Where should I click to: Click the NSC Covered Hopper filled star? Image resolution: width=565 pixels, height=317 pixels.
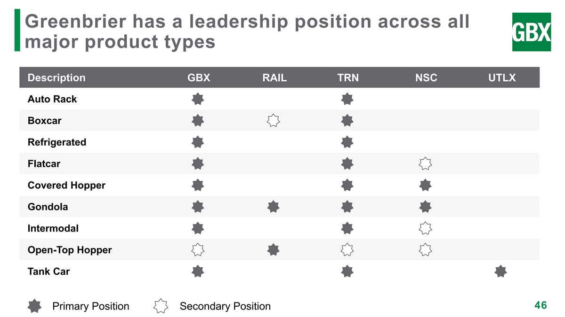pyautogui.click(x=425, y=185)
